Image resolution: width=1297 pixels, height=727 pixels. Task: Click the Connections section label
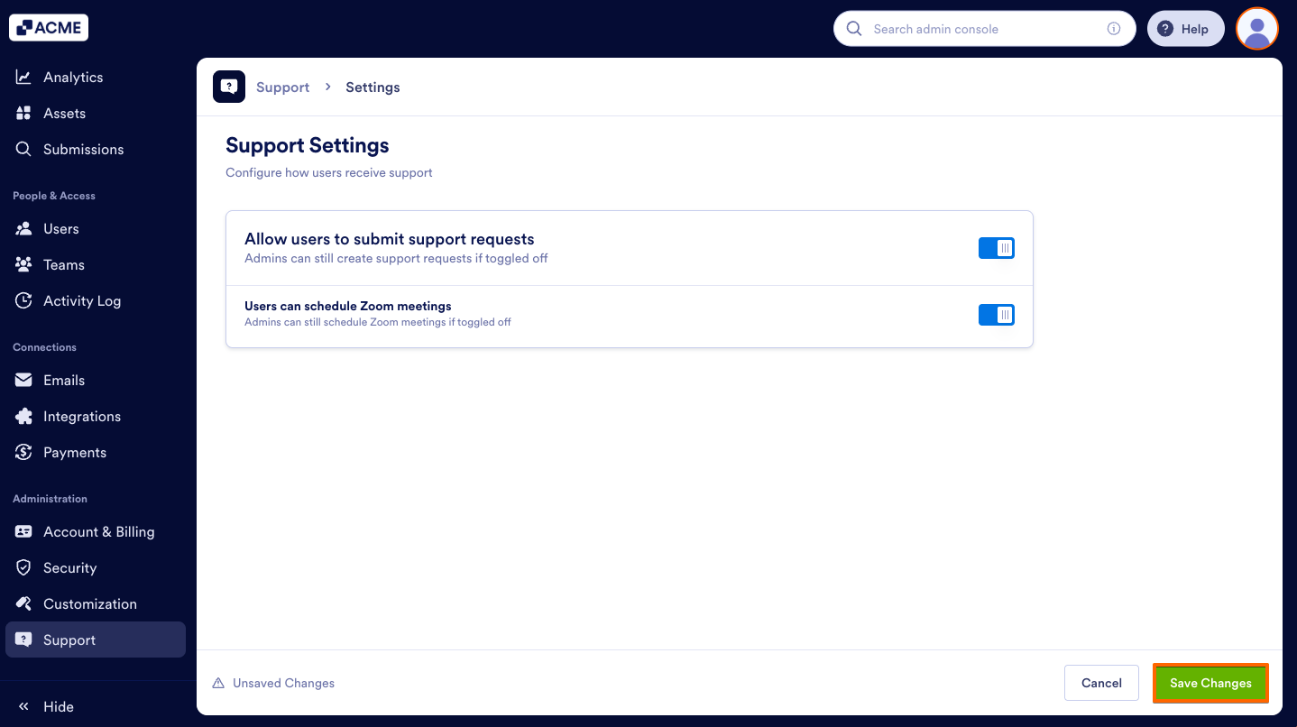tap(44, 347)
